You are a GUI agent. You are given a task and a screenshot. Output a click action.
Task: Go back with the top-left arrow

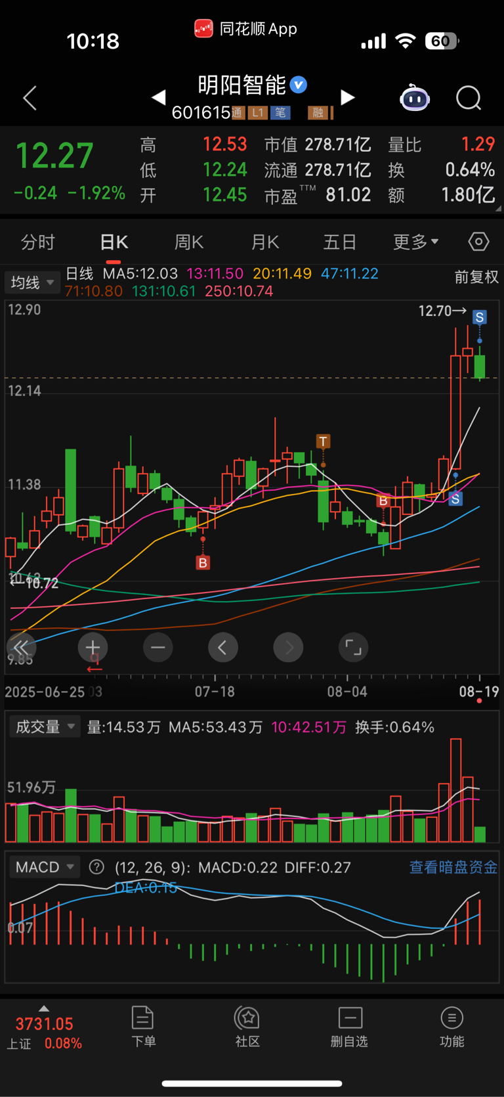[30, 99]
